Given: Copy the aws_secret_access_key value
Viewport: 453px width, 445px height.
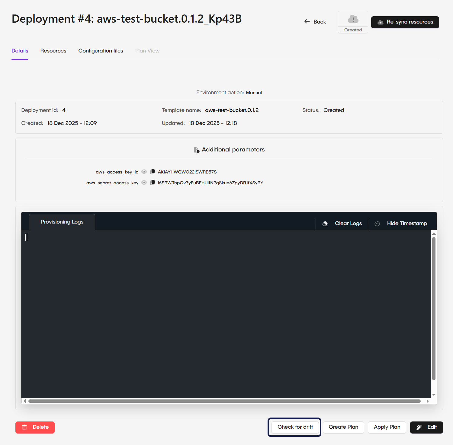Looking at the screenshot, I should tap(153, 183).
